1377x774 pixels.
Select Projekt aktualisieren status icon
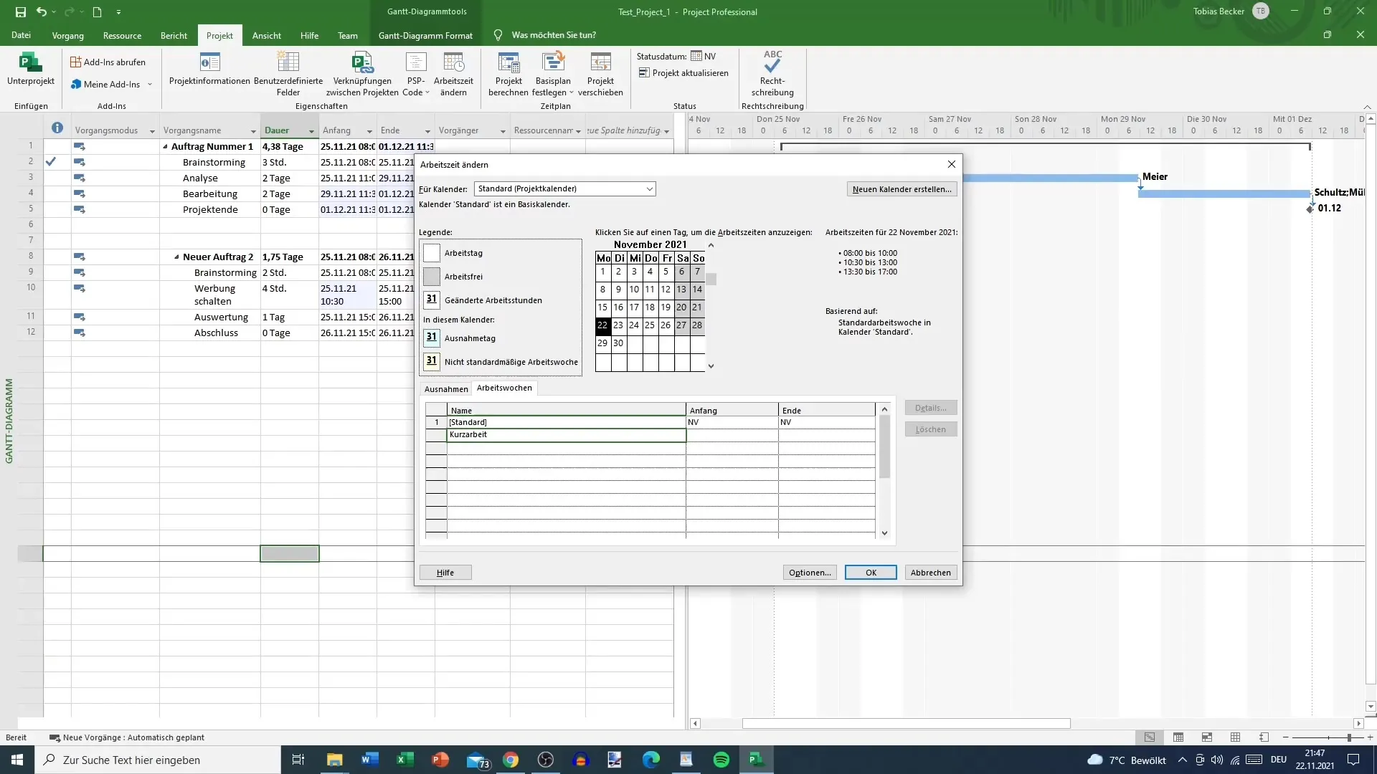click(x=644, y=73)
